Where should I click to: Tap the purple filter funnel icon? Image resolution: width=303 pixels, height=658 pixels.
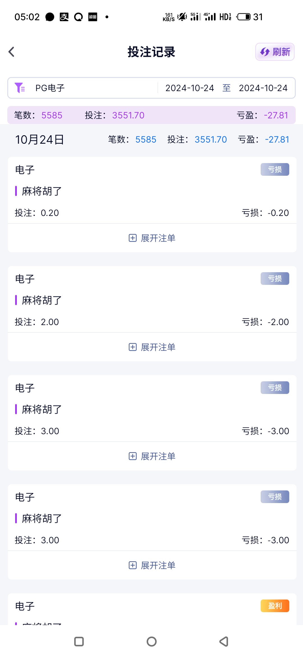pos(20,88)
